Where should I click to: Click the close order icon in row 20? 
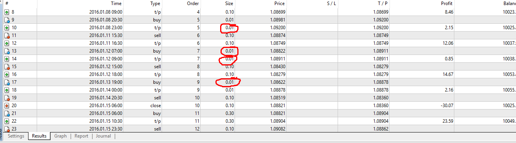7,106
